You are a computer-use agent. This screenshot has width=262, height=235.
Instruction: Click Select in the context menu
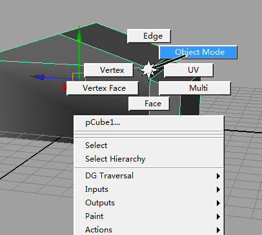point(149,146)
